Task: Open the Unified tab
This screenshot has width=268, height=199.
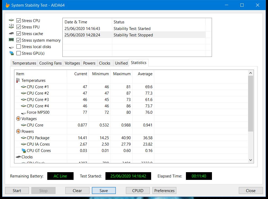Action: pyautogui.click(x=121, y=63)
